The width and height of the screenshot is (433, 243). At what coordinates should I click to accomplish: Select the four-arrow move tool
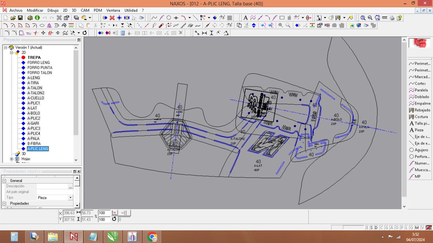[43, 33]
